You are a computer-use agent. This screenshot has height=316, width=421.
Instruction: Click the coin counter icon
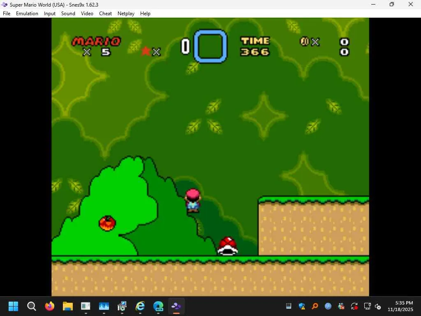click(x=305, y=42)
